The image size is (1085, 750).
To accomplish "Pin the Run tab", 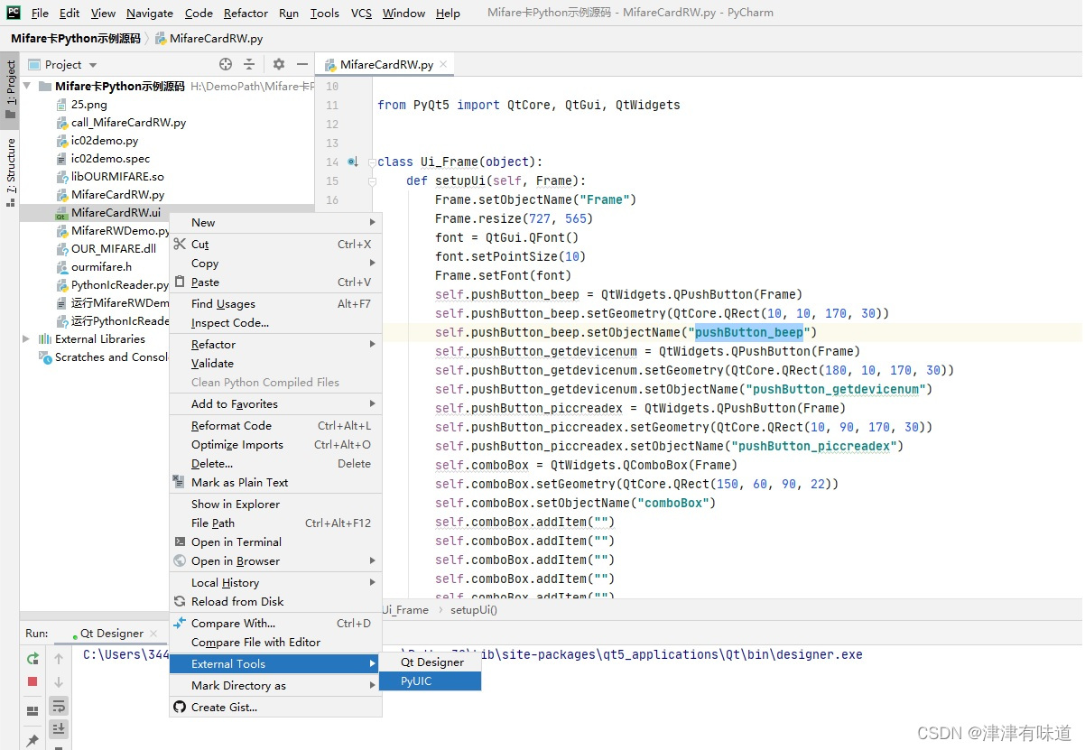I will pyautogui.click(x=32, y=741).
